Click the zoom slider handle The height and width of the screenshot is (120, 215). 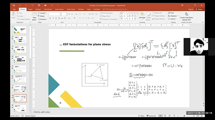click(x=184, y=116)
